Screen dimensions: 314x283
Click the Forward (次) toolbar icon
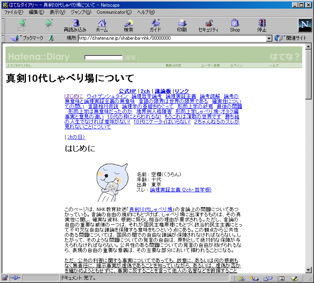coord(49,26)
